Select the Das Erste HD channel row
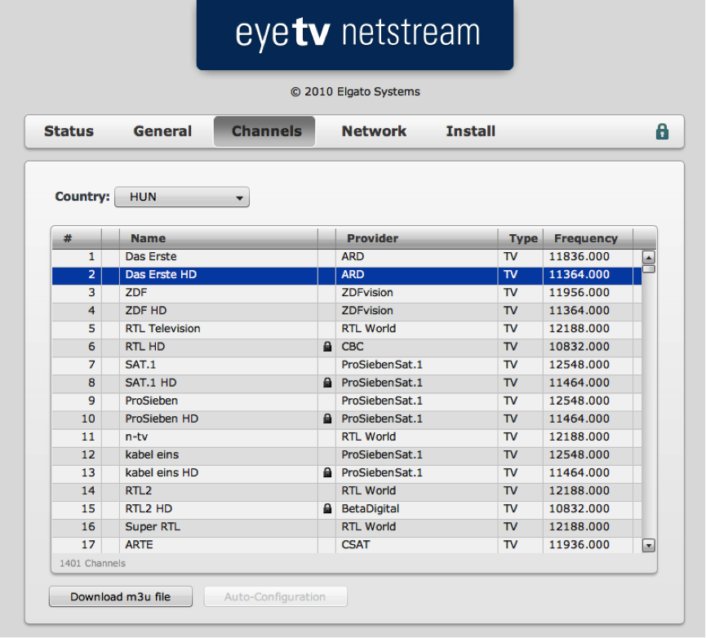This screenshot has width=706, height=638. (347, 275)
